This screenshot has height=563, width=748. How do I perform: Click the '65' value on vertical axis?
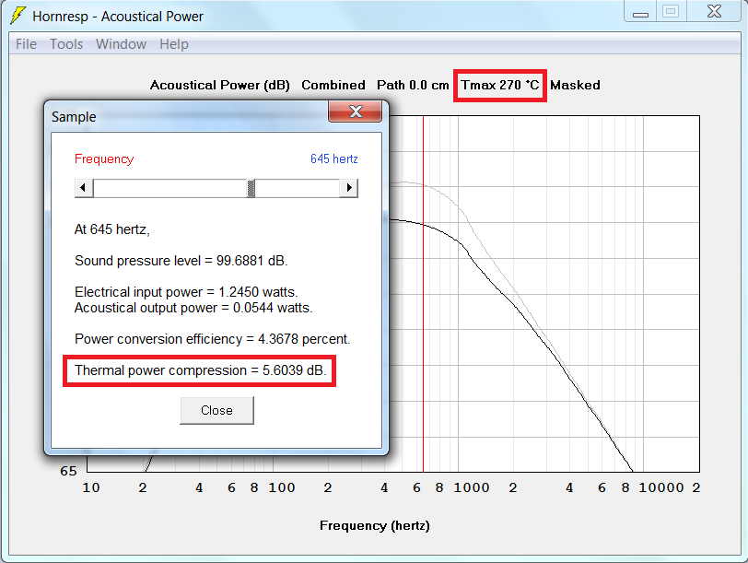pyautogui.click(x=68, y=471)
